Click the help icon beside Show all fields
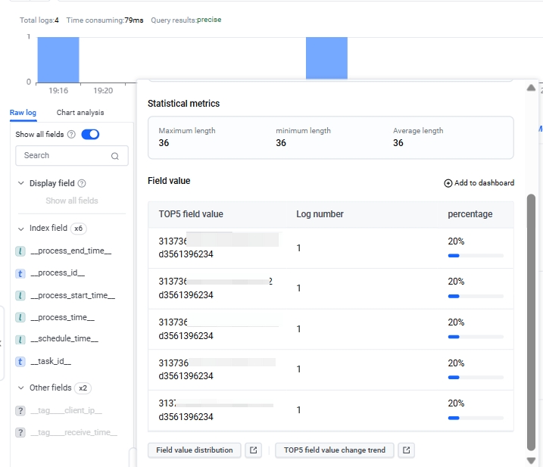The height and width of the screenshot is (467, 543). 71,134
